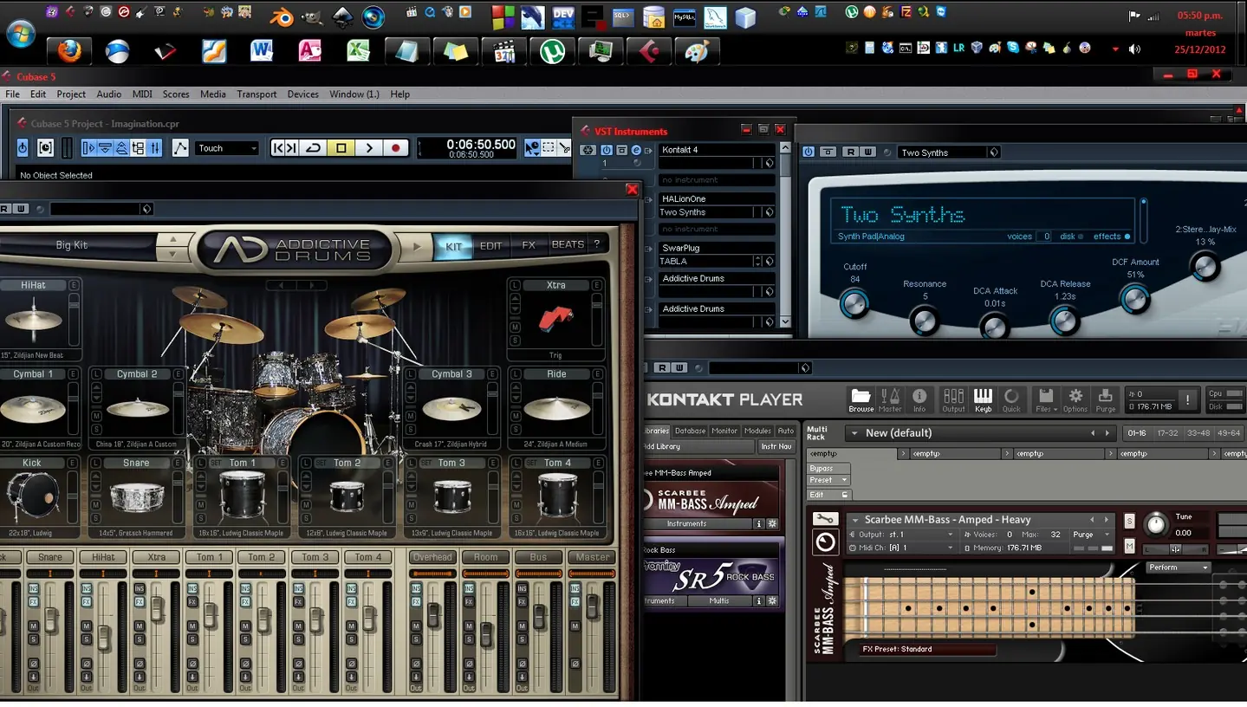This screenshot has width=1247, height=707.
Task: Click the Addictive Drums help question mark
Action: point(597,245)
